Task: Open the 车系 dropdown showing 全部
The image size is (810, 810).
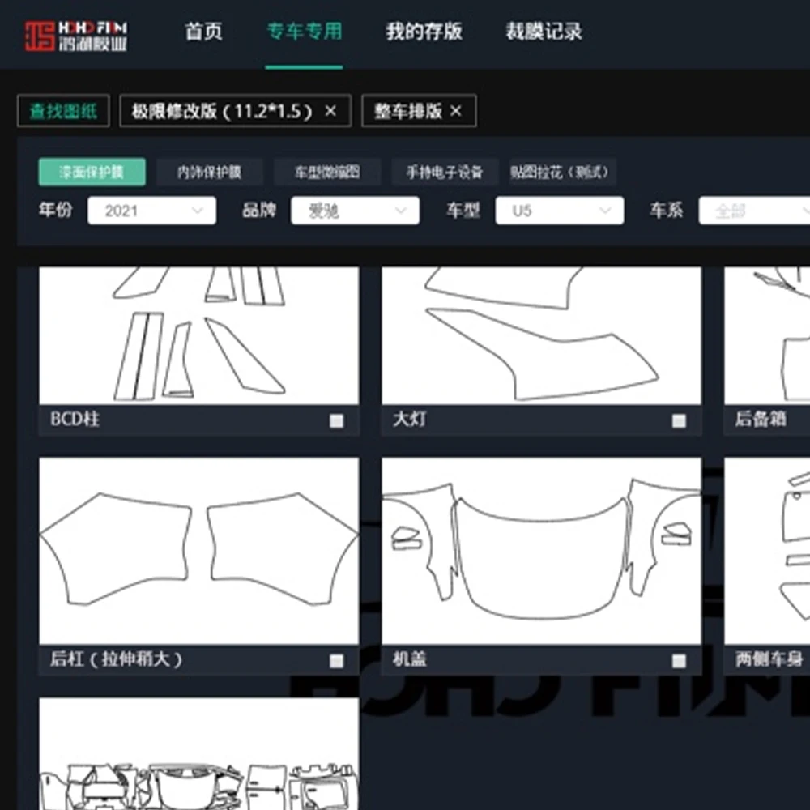Action: [754, 211]
